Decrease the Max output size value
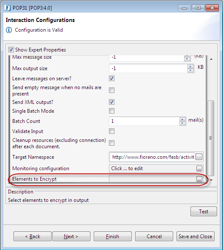223x250 pixels. pos(190,70)
